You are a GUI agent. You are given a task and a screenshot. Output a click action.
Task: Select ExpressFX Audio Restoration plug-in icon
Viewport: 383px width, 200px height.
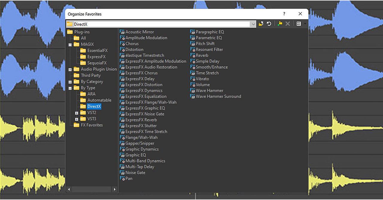122,67
